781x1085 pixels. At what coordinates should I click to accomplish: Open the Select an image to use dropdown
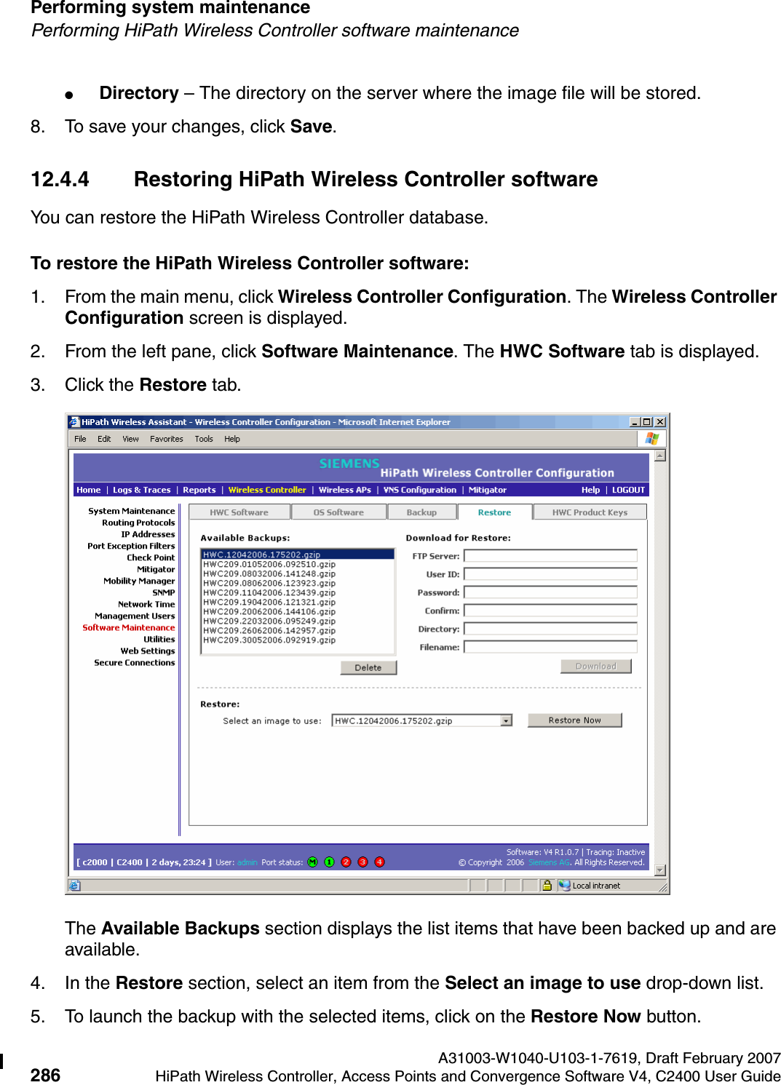click(507, 720)
